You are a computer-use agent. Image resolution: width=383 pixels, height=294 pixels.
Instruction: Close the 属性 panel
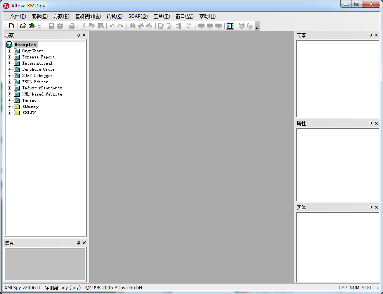376,123
